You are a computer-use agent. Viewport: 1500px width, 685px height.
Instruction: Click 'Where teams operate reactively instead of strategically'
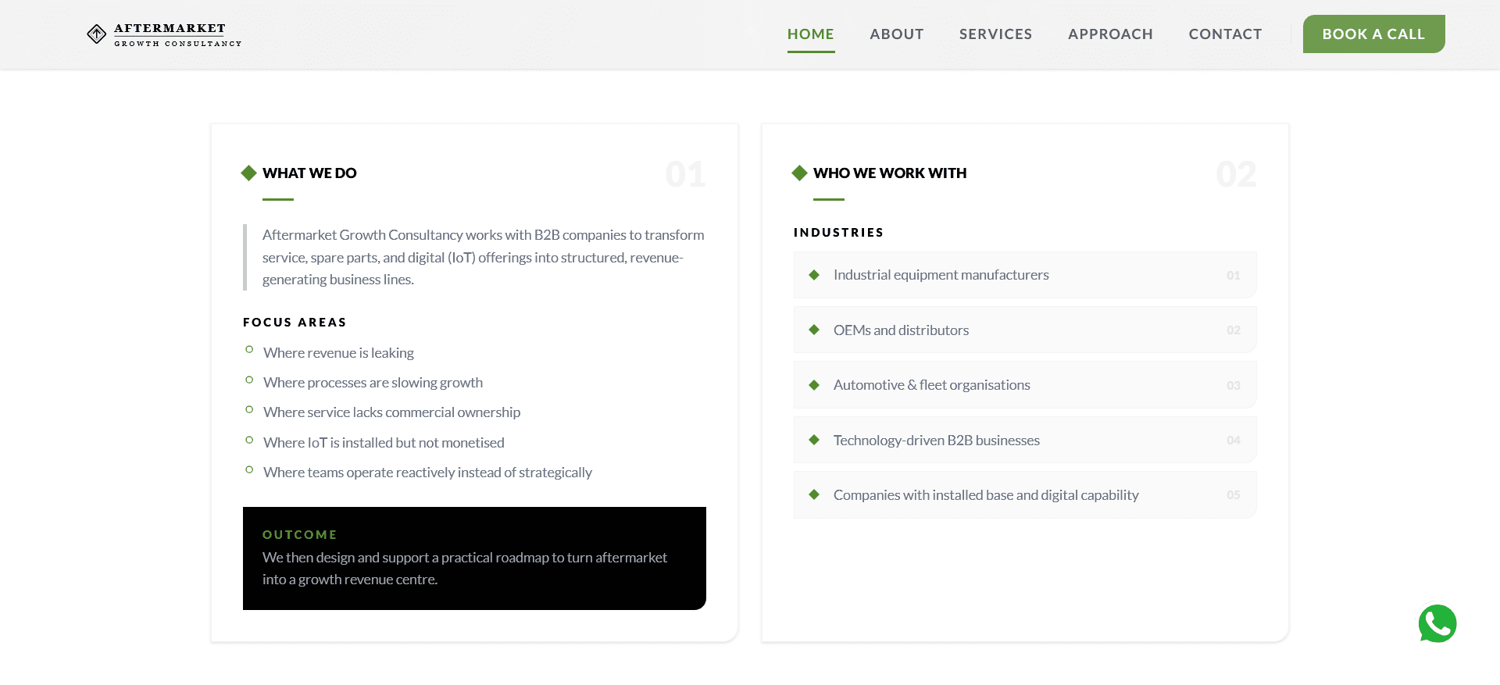(427, 473)
